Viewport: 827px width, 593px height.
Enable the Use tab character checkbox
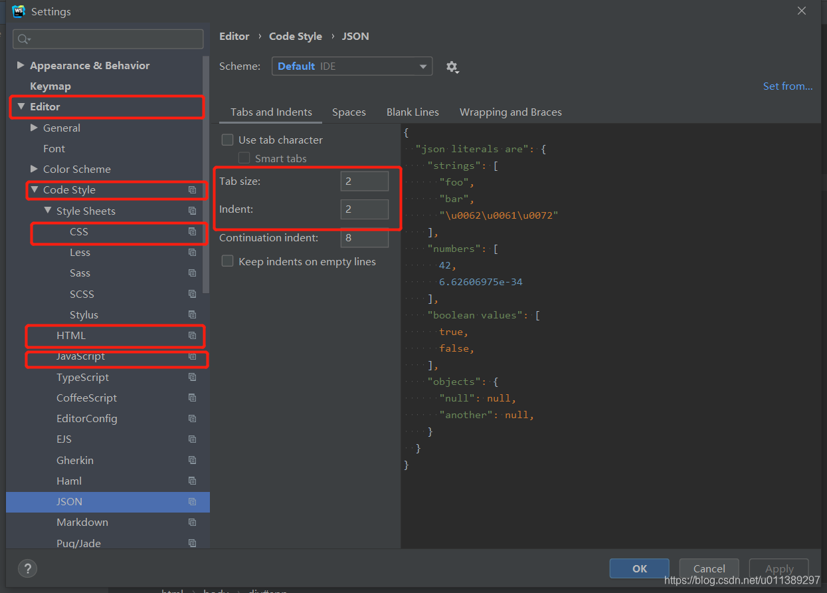[227, 140]
